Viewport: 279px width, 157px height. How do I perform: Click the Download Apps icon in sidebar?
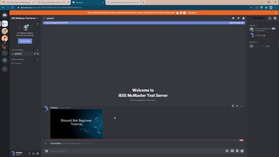click(x=5, y=69)
